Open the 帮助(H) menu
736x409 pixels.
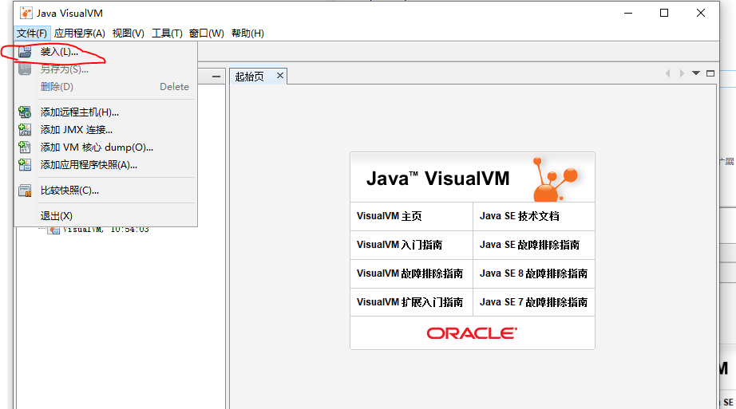[247, 33]
